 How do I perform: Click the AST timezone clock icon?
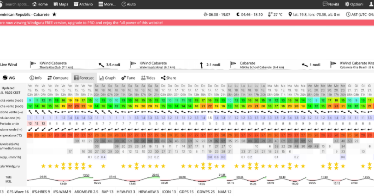[x=348, y=14]
